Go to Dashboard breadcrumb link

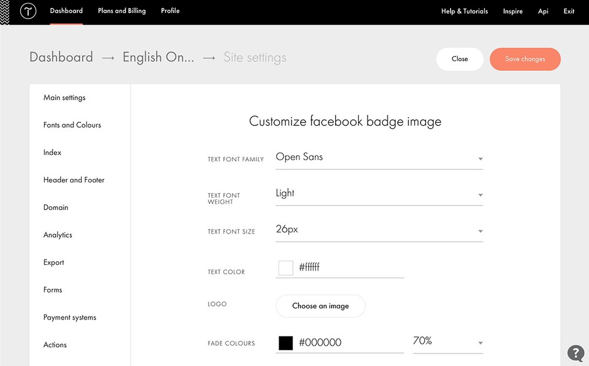(x=61, y=57)
